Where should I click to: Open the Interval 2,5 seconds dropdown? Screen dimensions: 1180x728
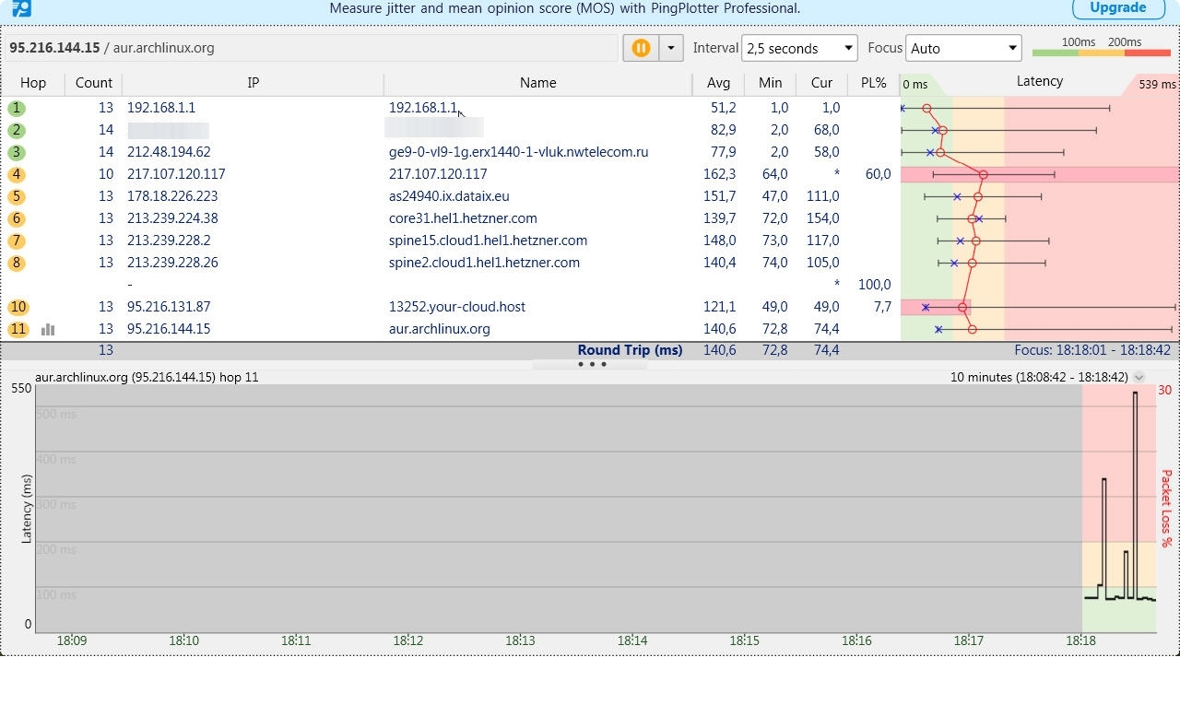point(798,48)
